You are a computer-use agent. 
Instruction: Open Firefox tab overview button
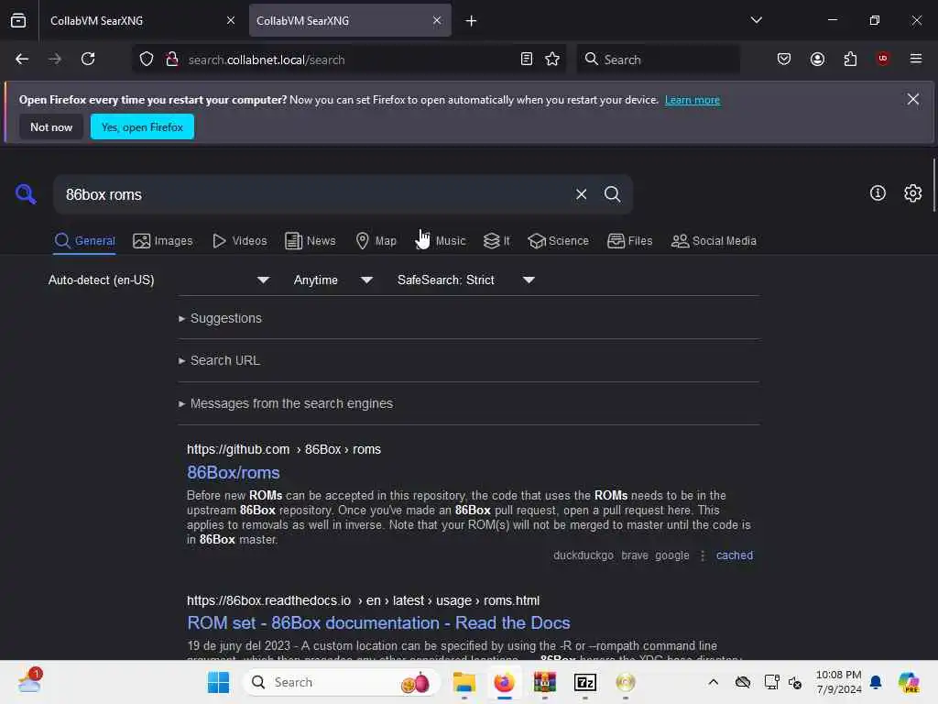coord(18,20)
